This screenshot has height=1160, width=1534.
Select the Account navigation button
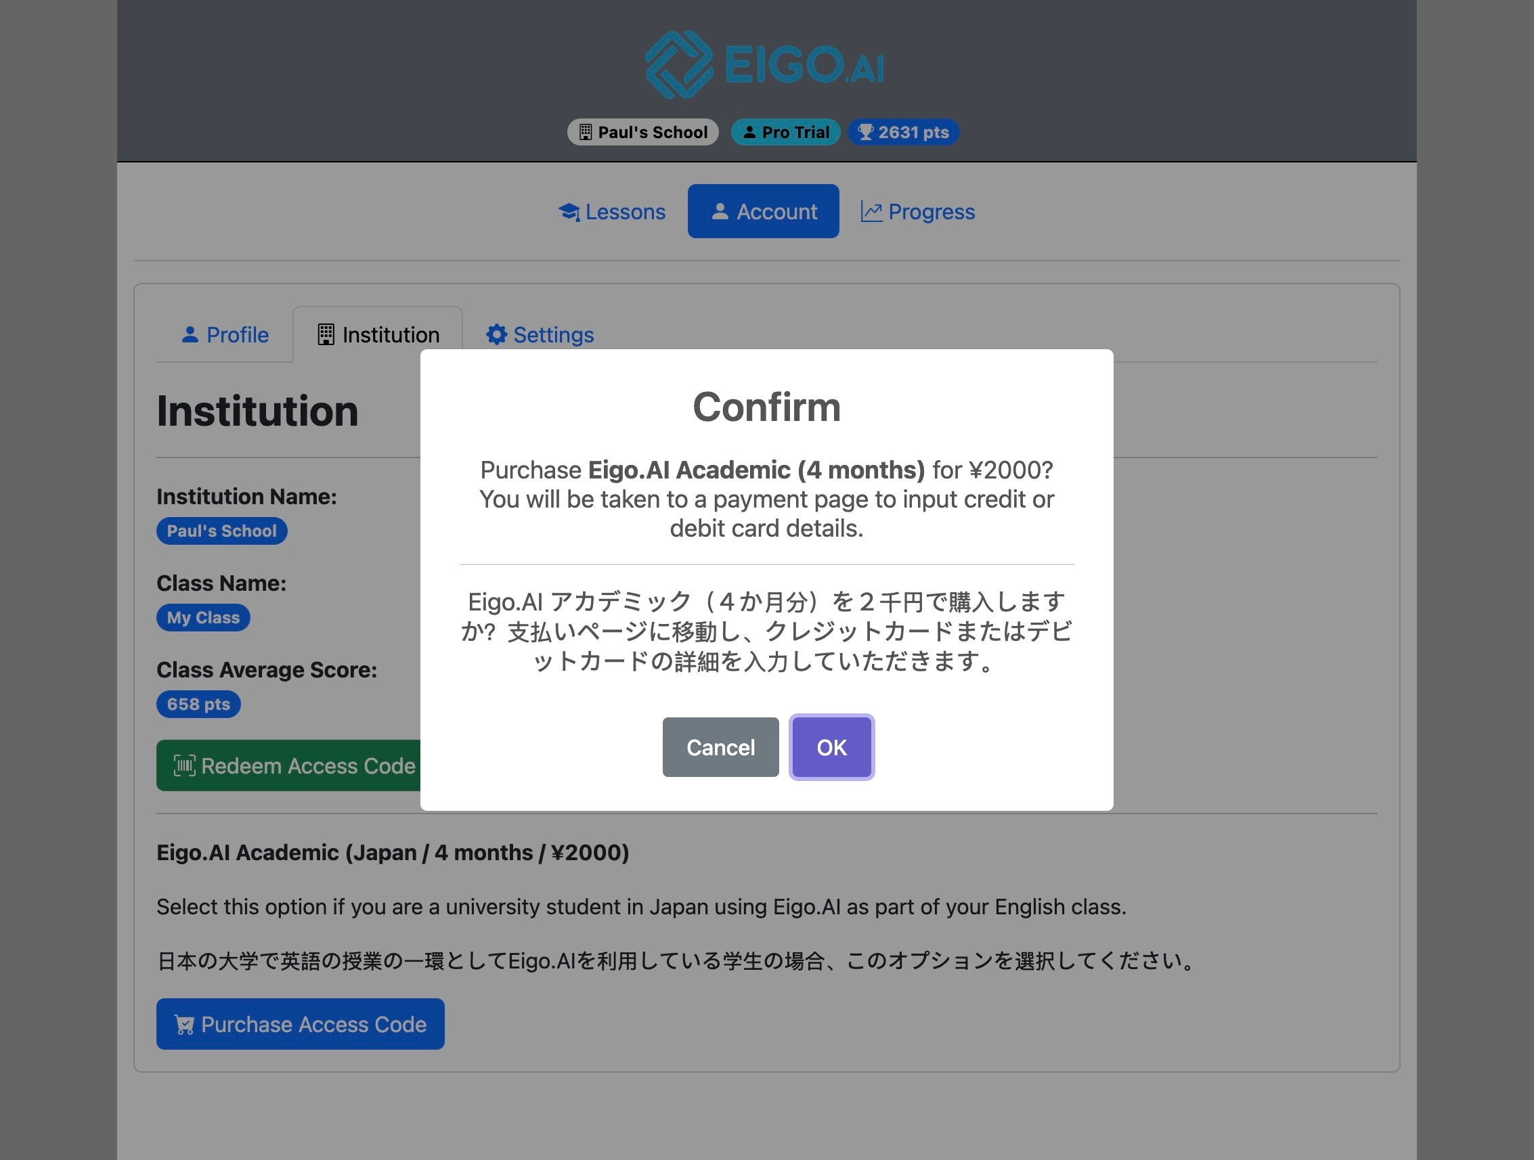[763, 211]
